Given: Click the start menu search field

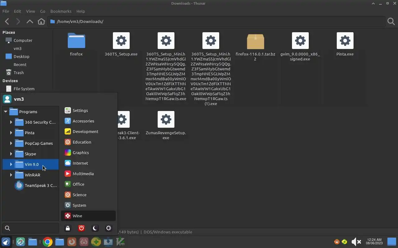Looking at the screenshot, I should coord(30,228).
